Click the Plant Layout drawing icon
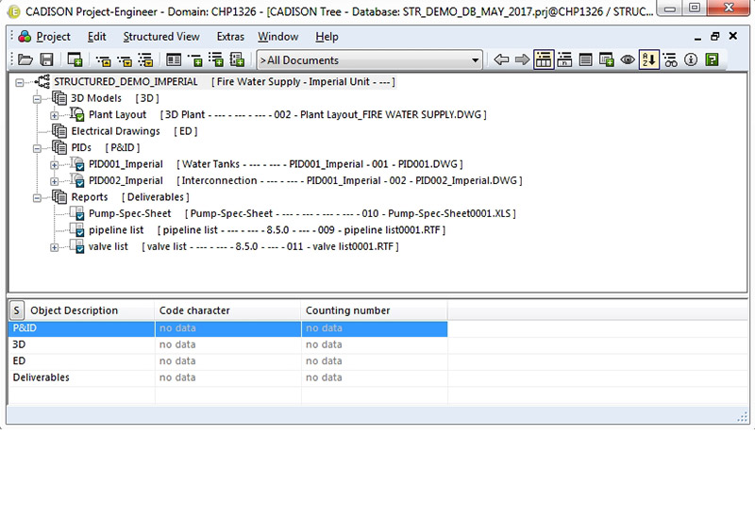 coord(77,114)
